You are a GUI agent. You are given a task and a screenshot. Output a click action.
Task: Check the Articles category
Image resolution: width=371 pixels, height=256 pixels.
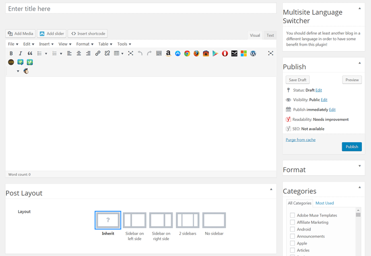click(293, 250)
